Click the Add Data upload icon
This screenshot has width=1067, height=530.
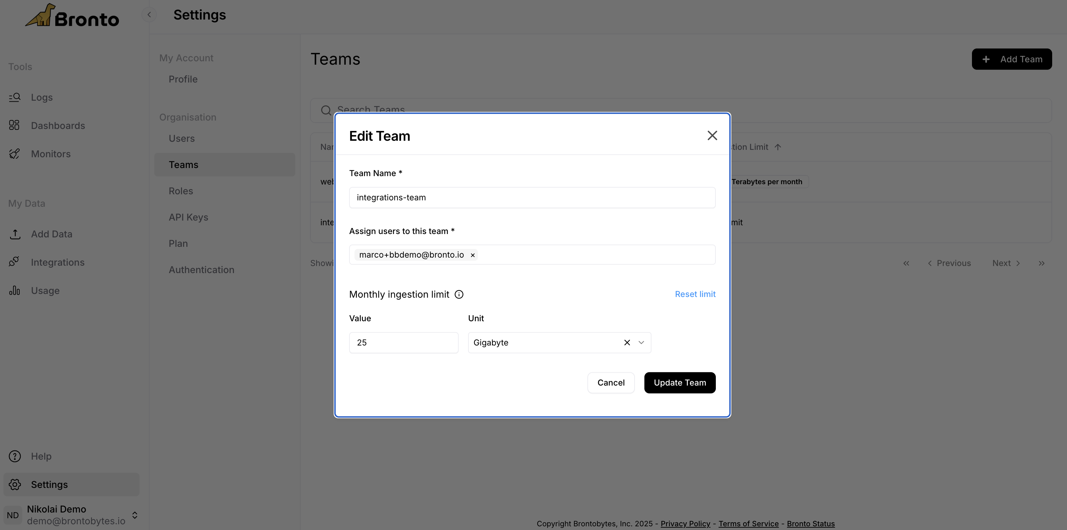coord(14,234)
